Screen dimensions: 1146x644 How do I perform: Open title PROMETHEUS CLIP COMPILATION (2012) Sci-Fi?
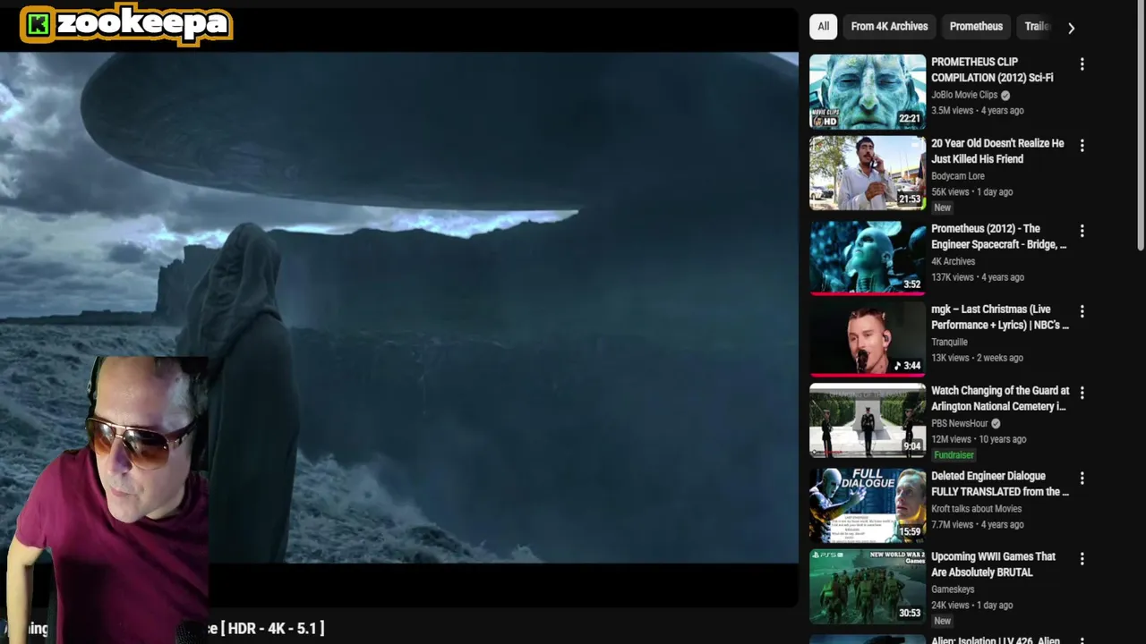tap(992, 70)
